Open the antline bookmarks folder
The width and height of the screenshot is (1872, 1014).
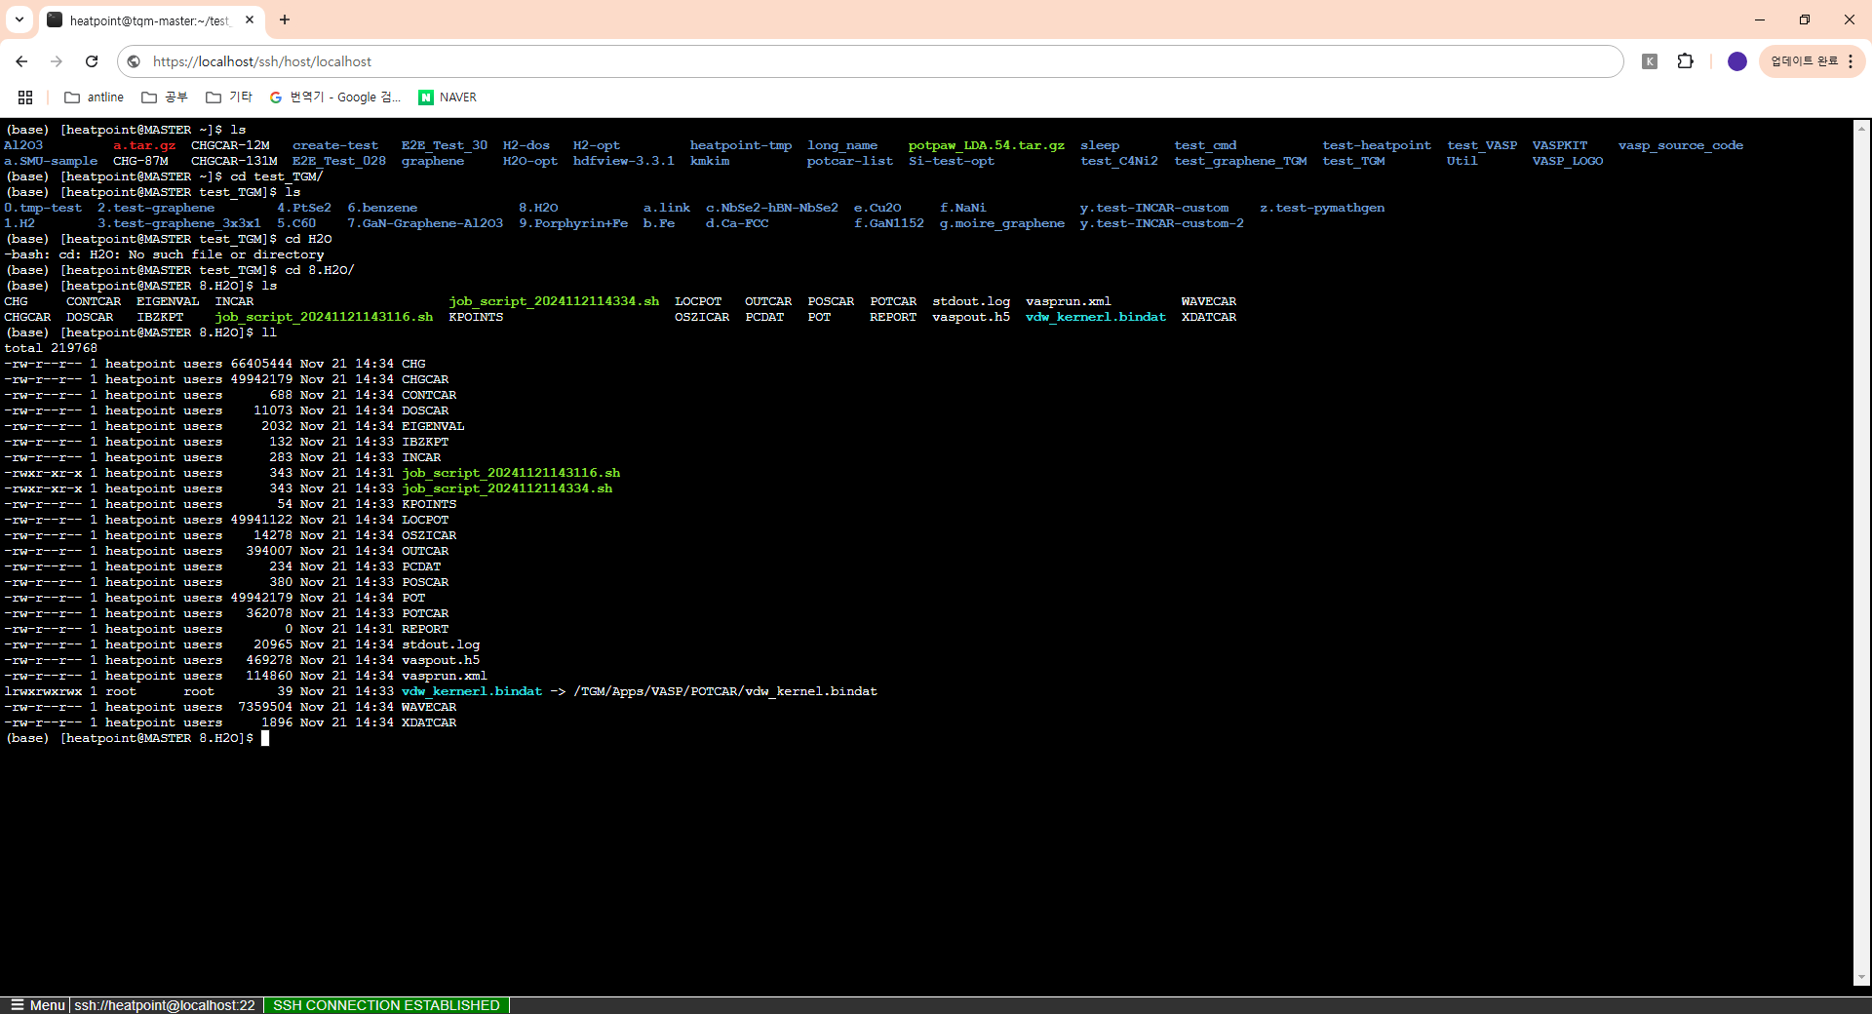94,97
